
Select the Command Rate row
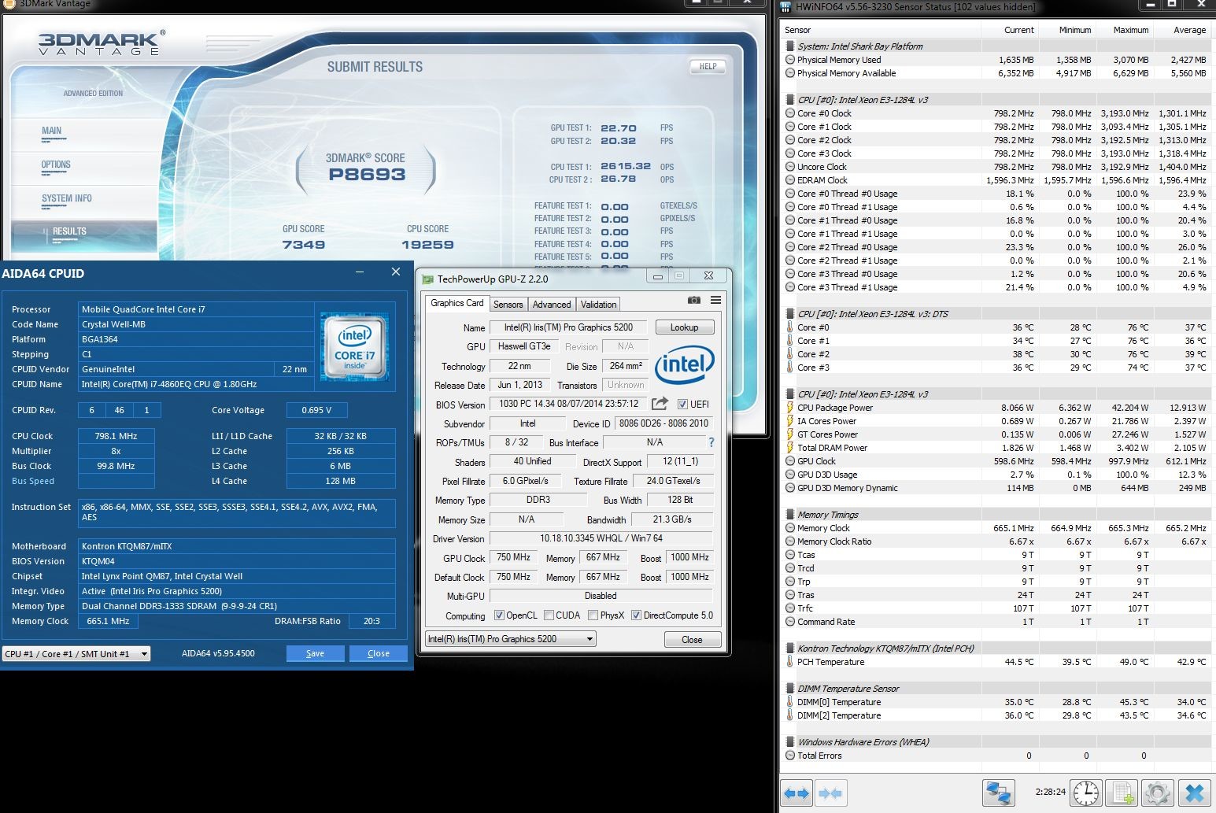click(x=996, y=622)
